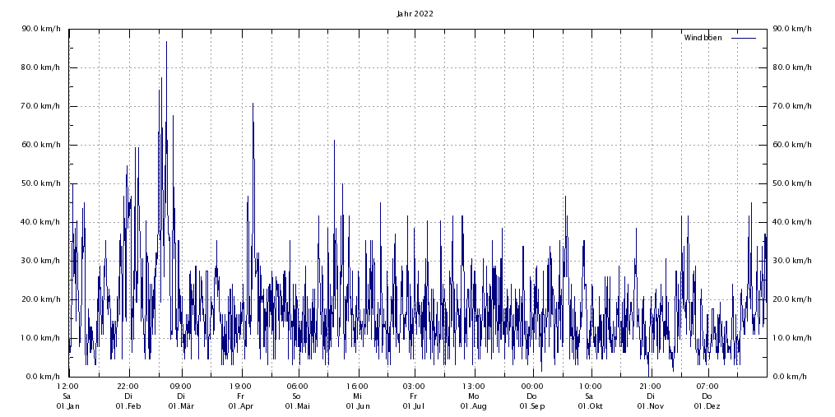Click the right axis '50.0 km/h' label

pos(791,183)
